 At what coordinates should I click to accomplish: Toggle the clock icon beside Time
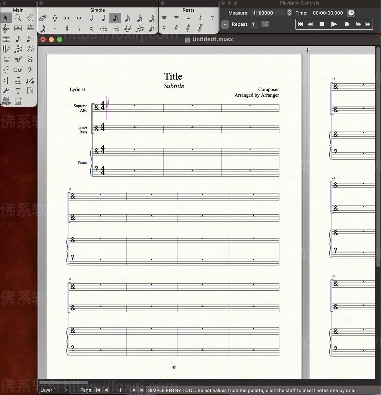pos(351,13)
